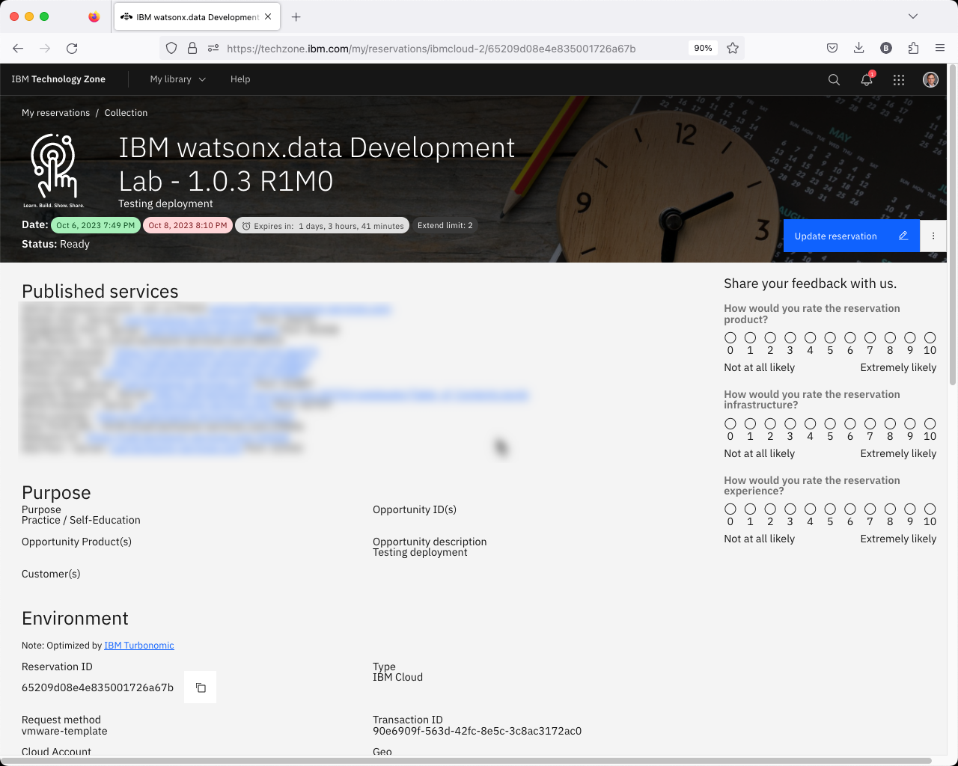
Task: Click the Oct 8, 2023 8:10 PM end date tag
Action: point(187,225)
